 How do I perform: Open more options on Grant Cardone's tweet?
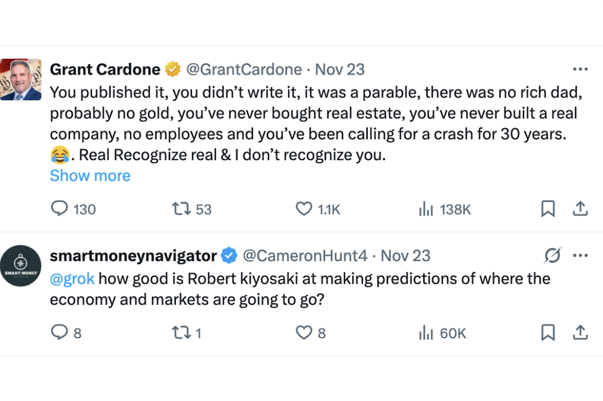tap(580, 70)
